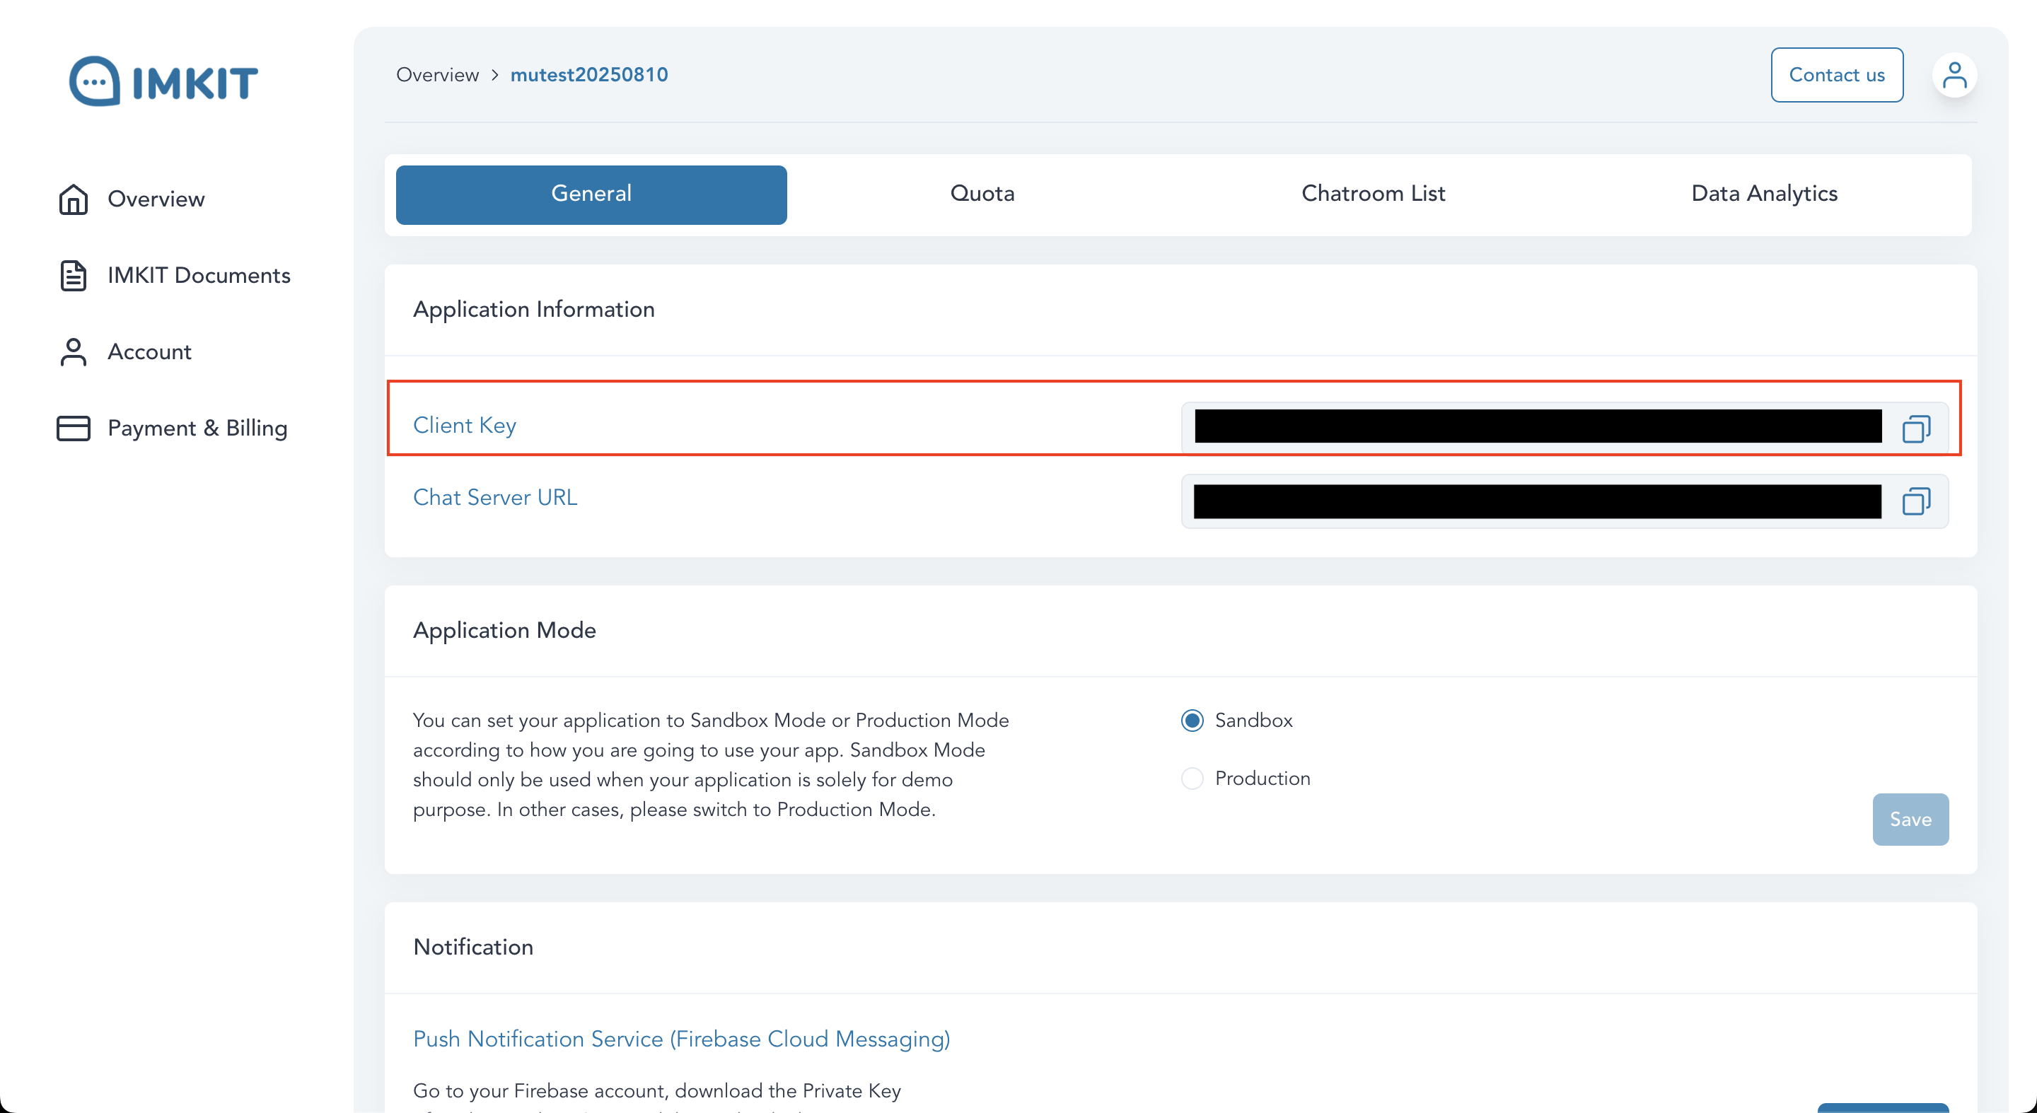2037x1113 pixels.
Task: Select the General tab
Action: 591,194
